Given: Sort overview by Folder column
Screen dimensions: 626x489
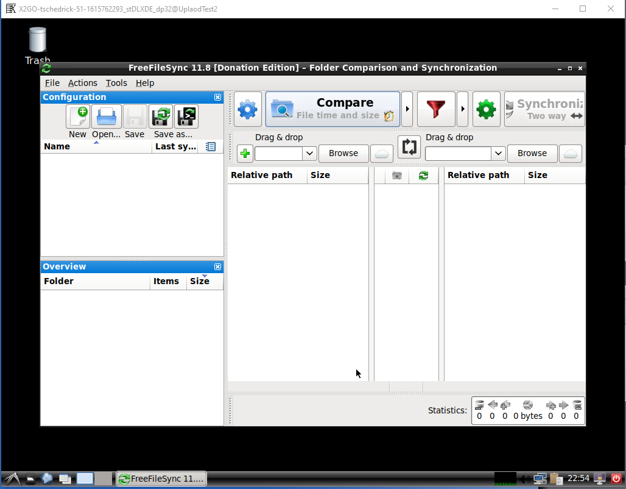Looking at the screenshot, I should coord(96,282).
